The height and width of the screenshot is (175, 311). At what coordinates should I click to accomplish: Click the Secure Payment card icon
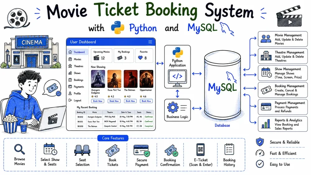pyautogui.click(x=142, y=151)
